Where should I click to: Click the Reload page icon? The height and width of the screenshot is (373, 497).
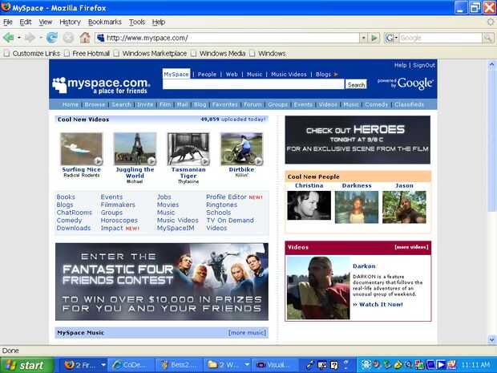51,38
